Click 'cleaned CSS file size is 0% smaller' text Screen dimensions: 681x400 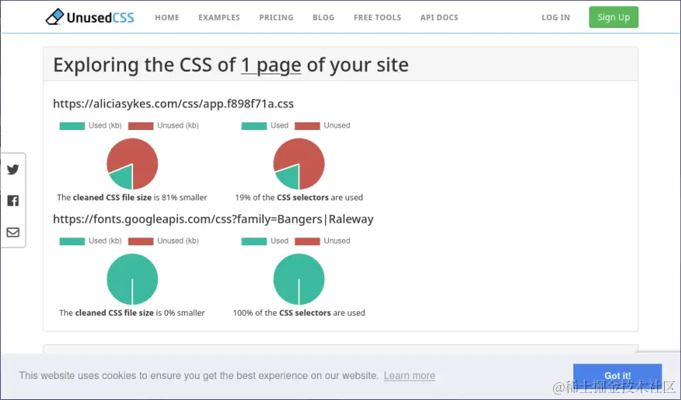(132, 313)
